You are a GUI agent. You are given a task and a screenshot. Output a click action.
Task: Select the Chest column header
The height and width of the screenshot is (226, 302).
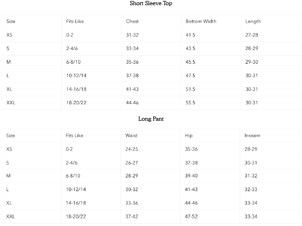tap(133, 22)
